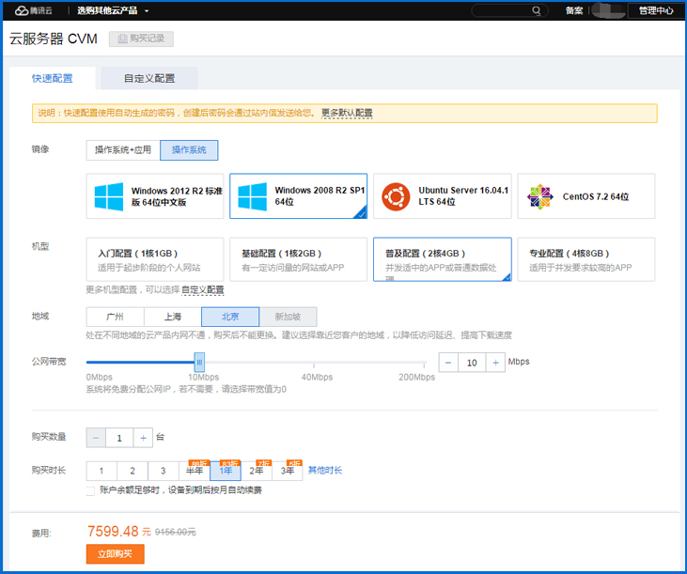The image size is (687, 574).
Task: Increase purchase quantity with plus
Action: (143, 438)
